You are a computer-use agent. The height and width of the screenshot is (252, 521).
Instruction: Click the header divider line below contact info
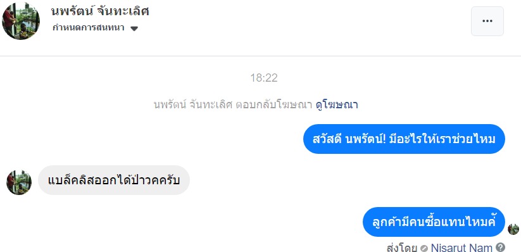click(261, 56)
